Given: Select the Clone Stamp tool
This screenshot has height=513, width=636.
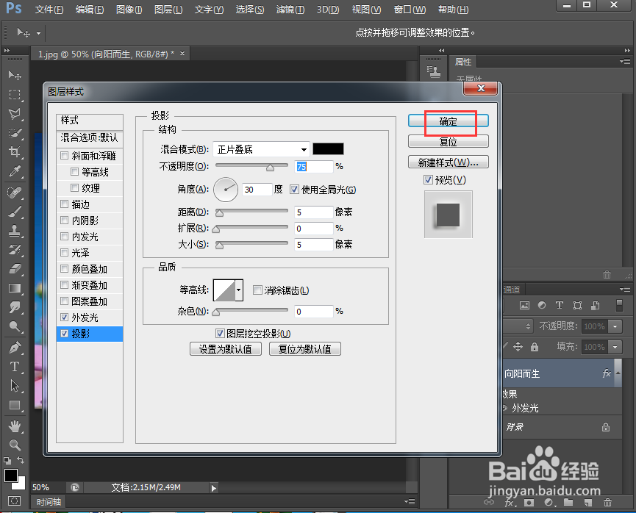Looking at the screenshot, I should coord(15,231).
